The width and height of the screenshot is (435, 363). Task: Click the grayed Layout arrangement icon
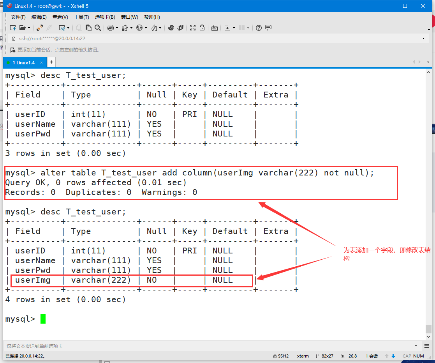242,28
